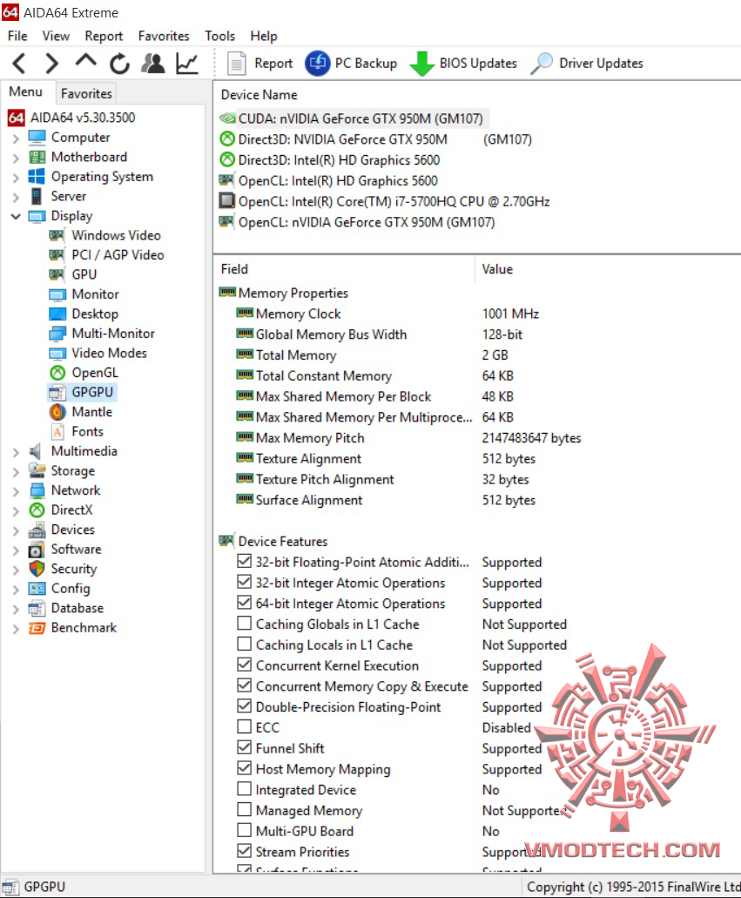Expand the DirectX tree node
741x898 pixels.
pos(16,511)
